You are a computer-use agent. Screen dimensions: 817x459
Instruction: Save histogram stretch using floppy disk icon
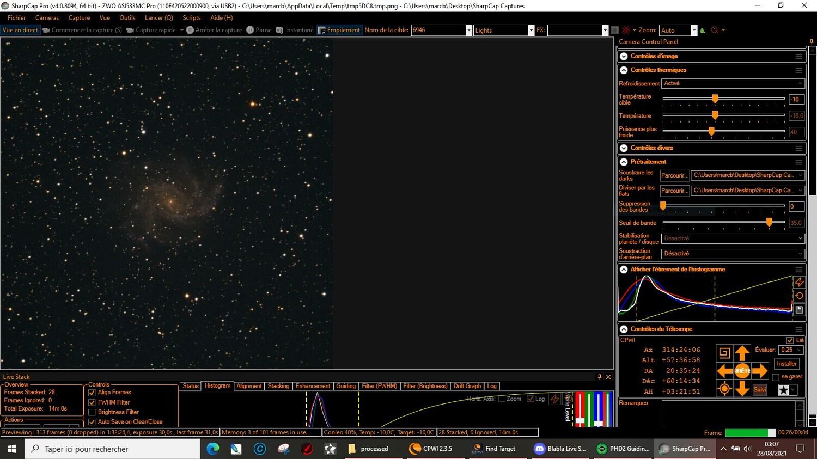point(799,309)
